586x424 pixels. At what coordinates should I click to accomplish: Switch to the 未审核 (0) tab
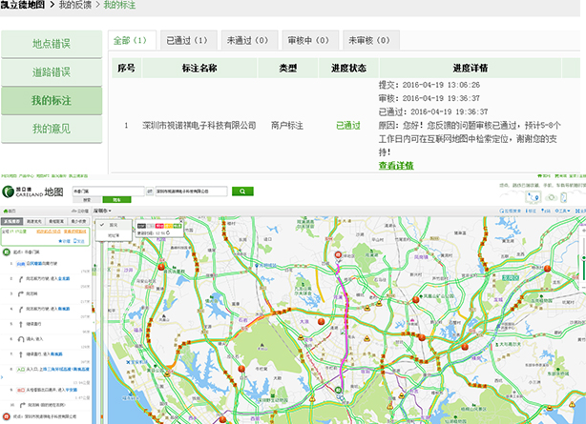(371, 40)
